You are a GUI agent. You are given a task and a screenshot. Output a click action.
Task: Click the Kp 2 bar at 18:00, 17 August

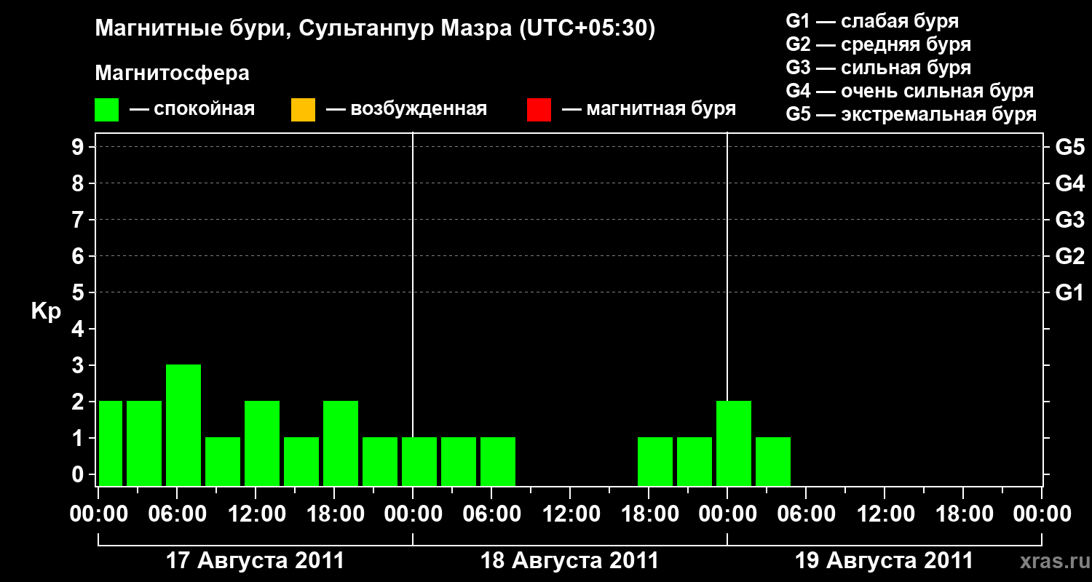click(x=341, y=443)
